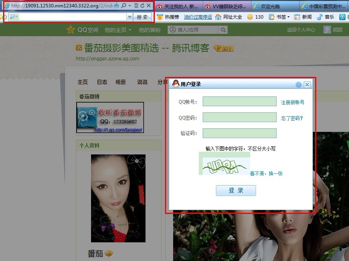Click the 个人资料 panel header

click(118, 145)
